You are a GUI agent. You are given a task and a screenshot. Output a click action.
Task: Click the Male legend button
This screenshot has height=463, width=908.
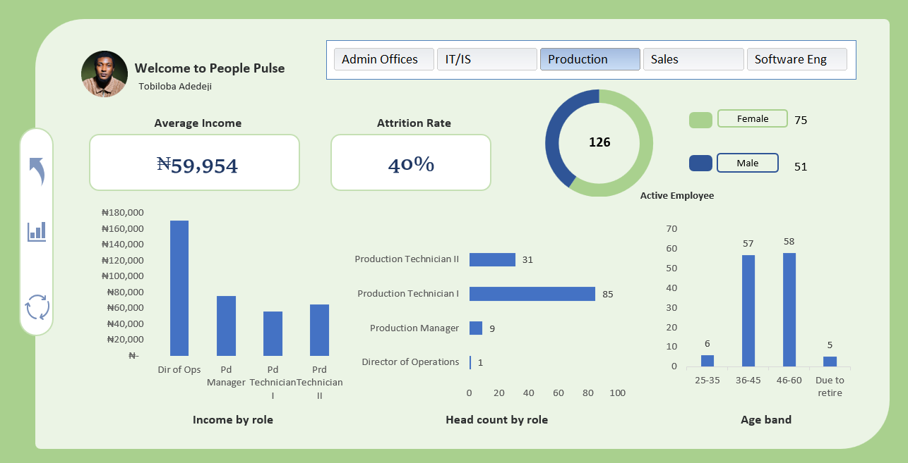(748, 163)
